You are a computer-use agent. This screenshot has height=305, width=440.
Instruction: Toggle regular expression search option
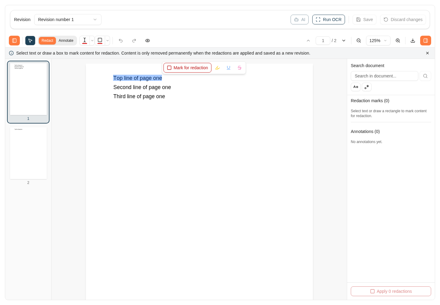pos(367,87)
